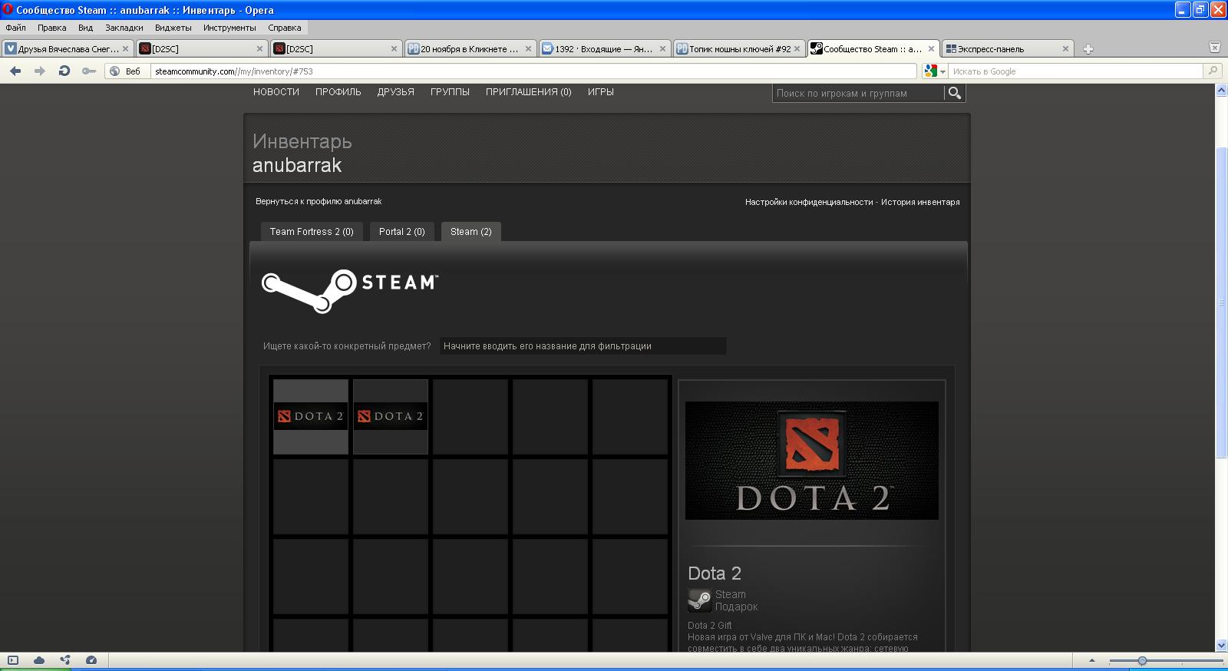Image resolution: width=1228 pixels, height=671 pixels.
Task: Select the second Dota 2 inventory item
Action: 391,416
